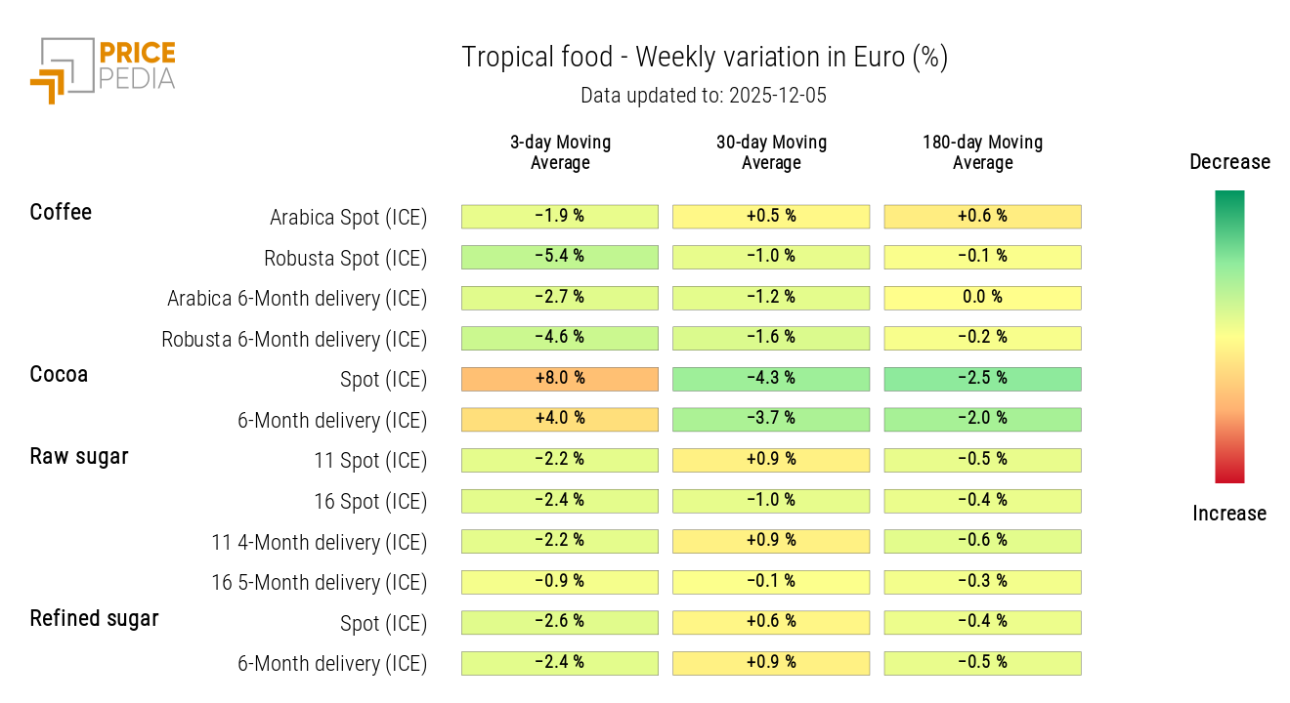Select the 30-day Moving Average column header
Viewport: 1290px width, 703px height.
771,152
